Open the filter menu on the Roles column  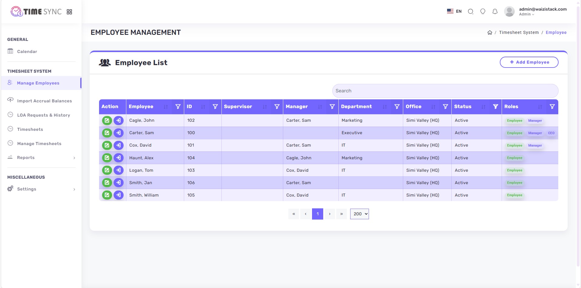[x=552, y=107]
